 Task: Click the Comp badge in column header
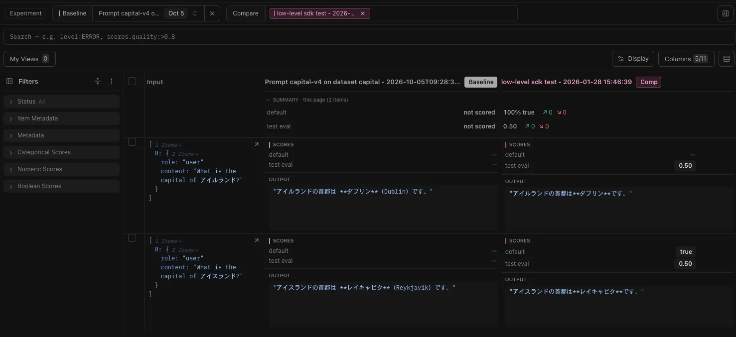[x=649, y=82]
